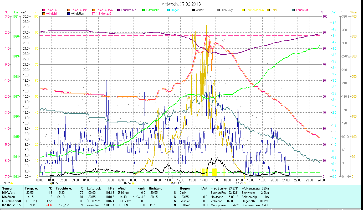Click the Luftdruck column header
This screenshot has width=363, height=210.
(x=94, y=188)
